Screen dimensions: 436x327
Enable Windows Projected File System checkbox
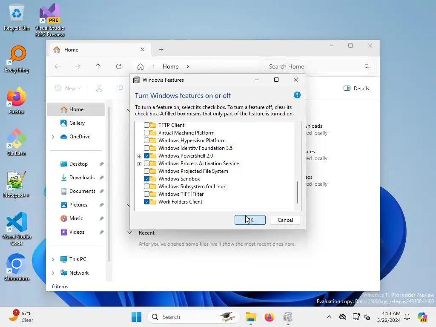146,171
